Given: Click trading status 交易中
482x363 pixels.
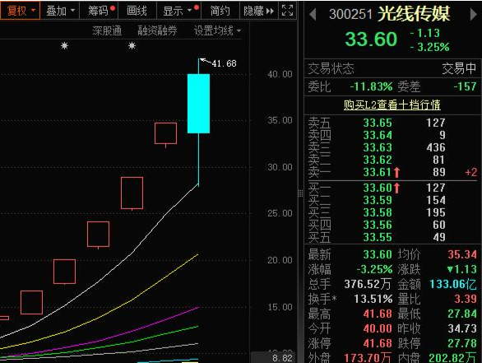Looking at the screenshot, I should 459,68.
